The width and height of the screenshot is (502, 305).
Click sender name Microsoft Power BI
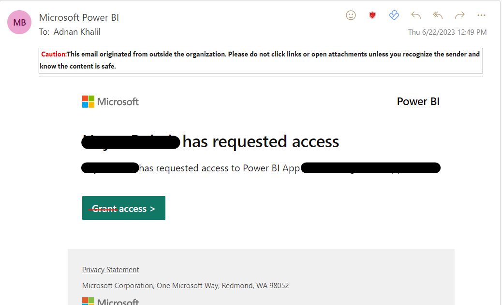(79, 18)
